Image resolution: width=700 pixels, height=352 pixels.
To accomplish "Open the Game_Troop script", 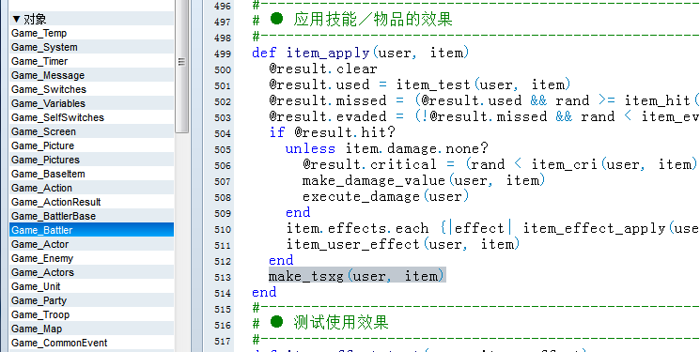I will pyautogui.click(x=91, y=314).
